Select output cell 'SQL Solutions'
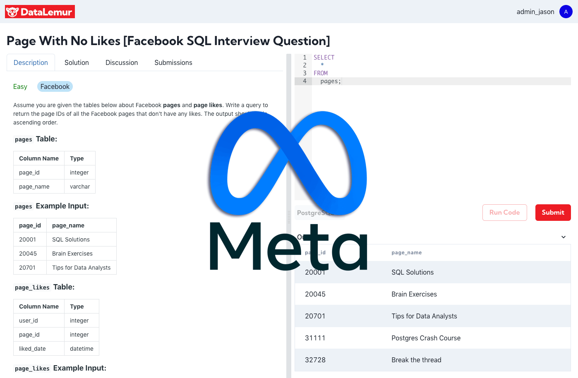This screenshot has width=578, height=378. [x=413, y=272]
